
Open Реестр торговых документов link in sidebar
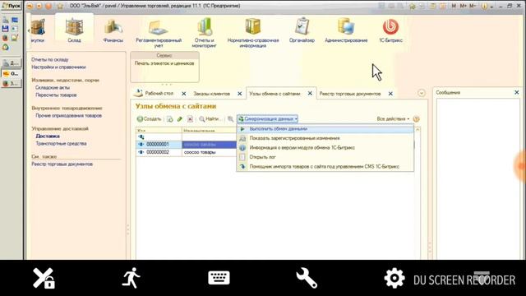(x=62, y=164)
